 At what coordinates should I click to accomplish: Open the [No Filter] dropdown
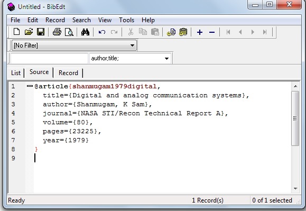click(x=74, y=45)
